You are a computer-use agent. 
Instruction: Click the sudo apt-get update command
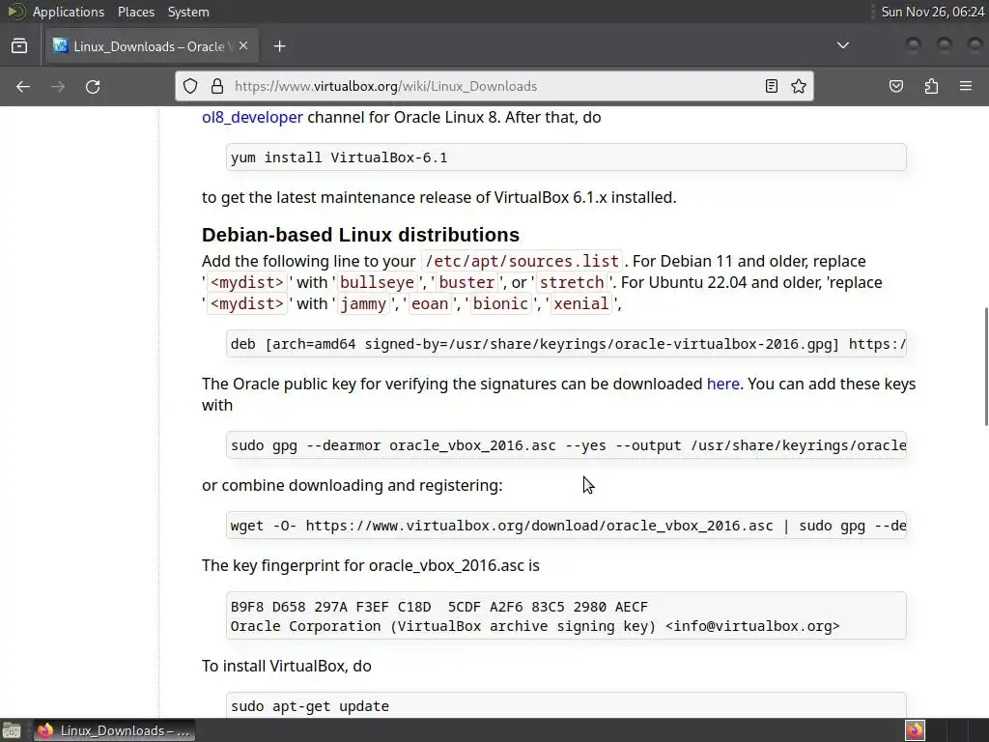310,706
